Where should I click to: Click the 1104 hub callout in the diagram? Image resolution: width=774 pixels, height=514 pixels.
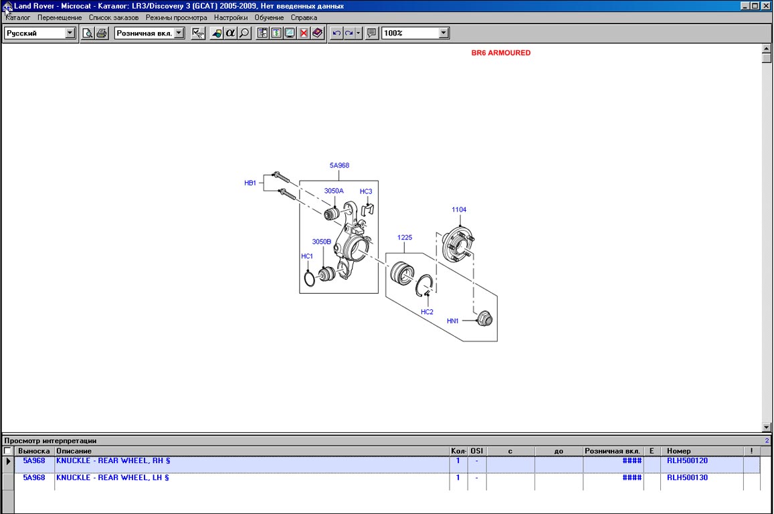[459, 210]
